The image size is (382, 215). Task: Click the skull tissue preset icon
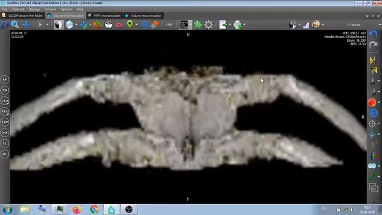(x=316, y=24)
